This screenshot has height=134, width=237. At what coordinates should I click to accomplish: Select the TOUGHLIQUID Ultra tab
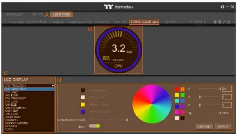pyautogui.click(x=144, y=22)
